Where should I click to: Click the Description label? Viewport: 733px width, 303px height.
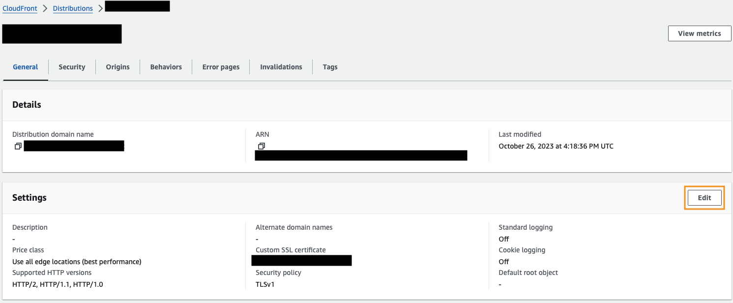[30, 227]
